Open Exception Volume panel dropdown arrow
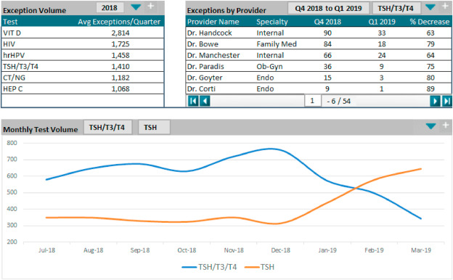453x280 pixels. click(x=136, y=7)
